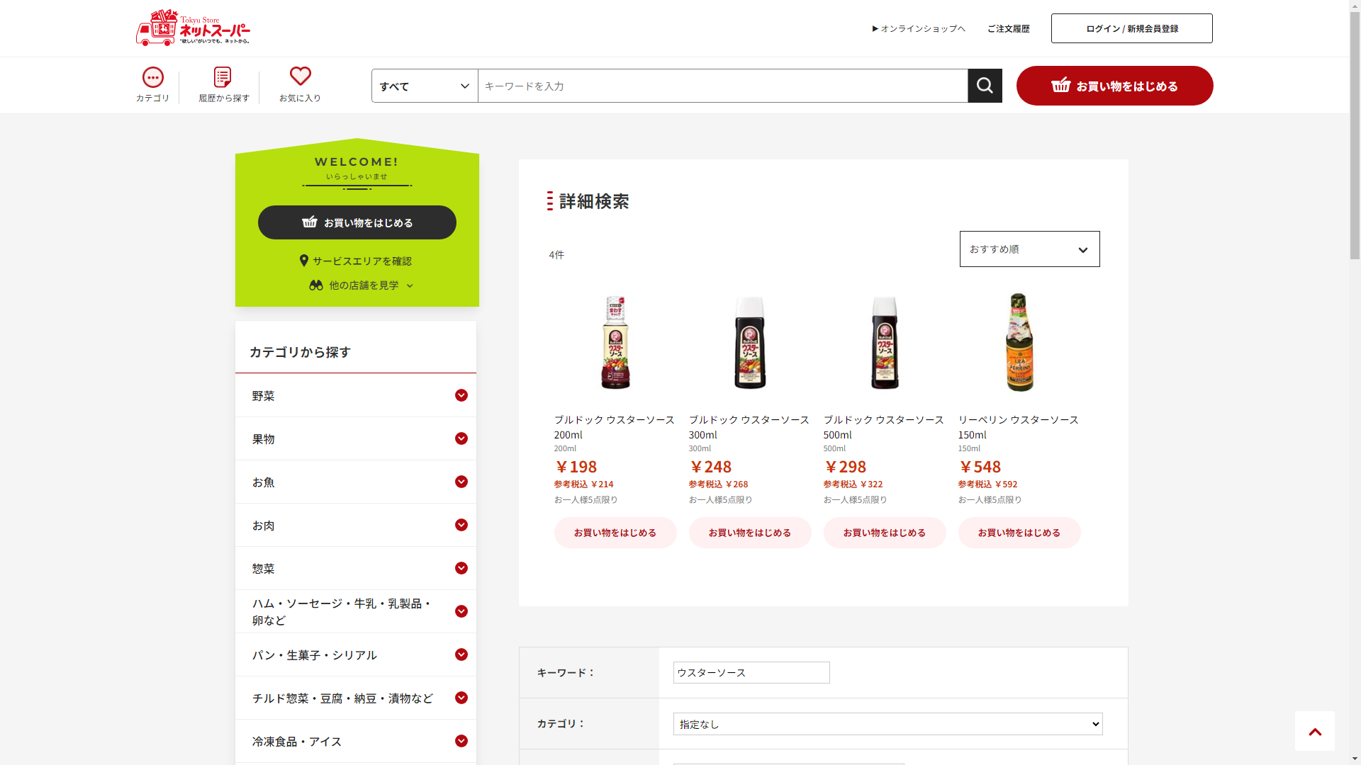The height and width of the screenshot is (765, 1361).
Task: Click the リーペリン ウスターソース product thumbnail
Action: coord(1019,342)
